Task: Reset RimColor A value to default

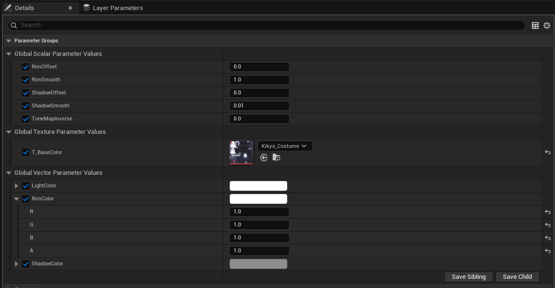Action: 548,251
